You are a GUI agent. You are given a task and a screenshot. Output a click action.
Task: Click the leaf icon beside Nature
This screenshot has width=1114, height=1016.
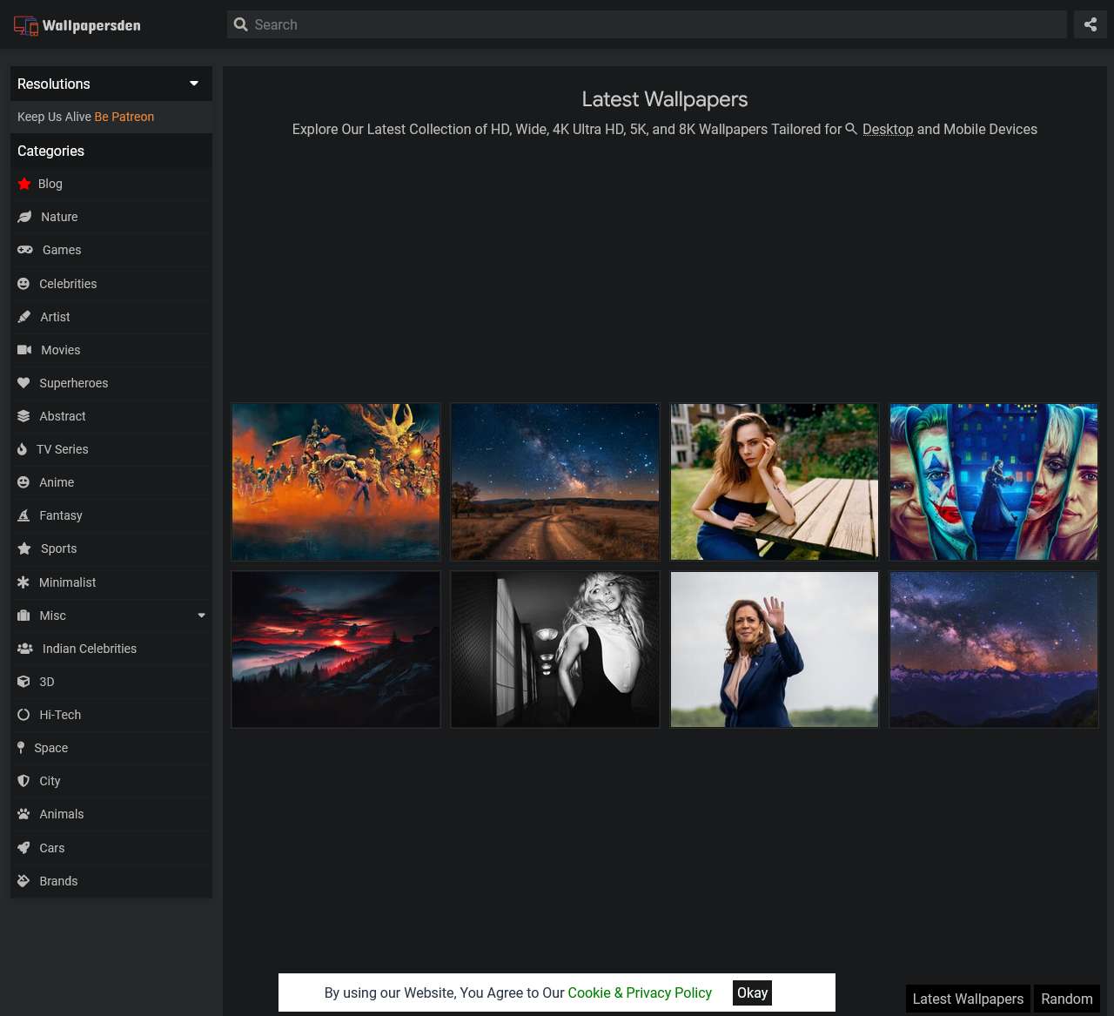pos(24,217)
